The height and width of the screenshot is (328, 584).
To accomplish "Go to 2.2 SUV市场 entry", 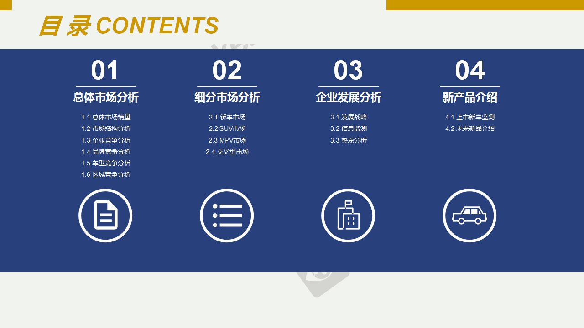I will pos(227,128).
